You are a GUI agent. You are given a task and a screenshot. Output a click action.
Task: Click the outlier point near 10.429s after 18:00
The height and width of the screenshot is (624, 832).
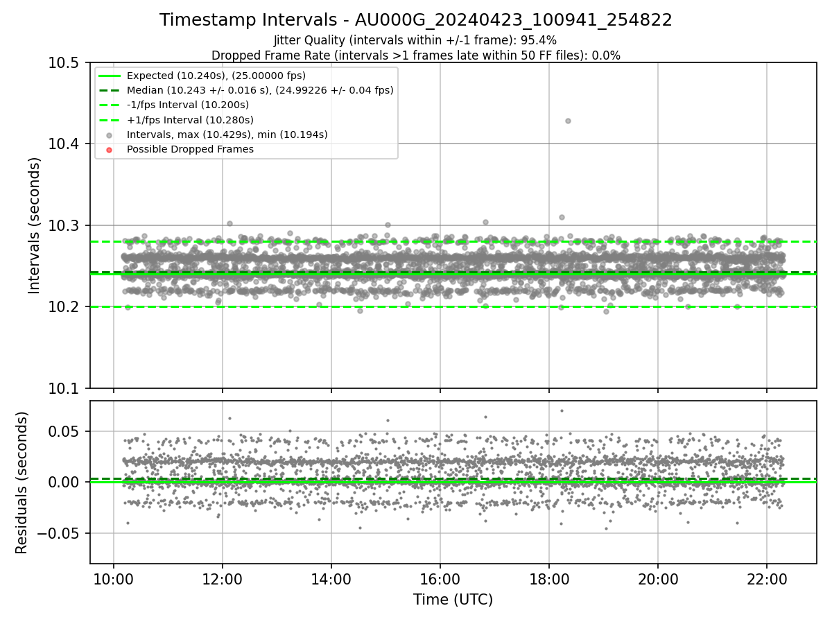pyautogui.click(x=568, y=121)
